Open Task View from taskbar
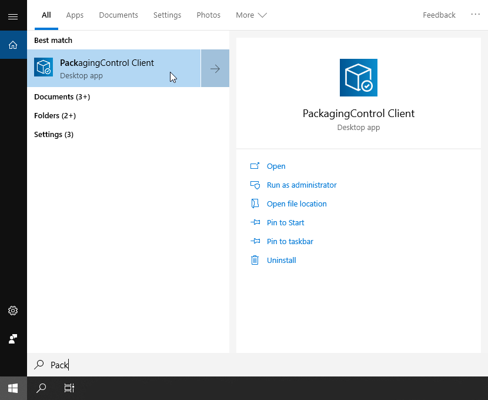 (x=69, y=388)
